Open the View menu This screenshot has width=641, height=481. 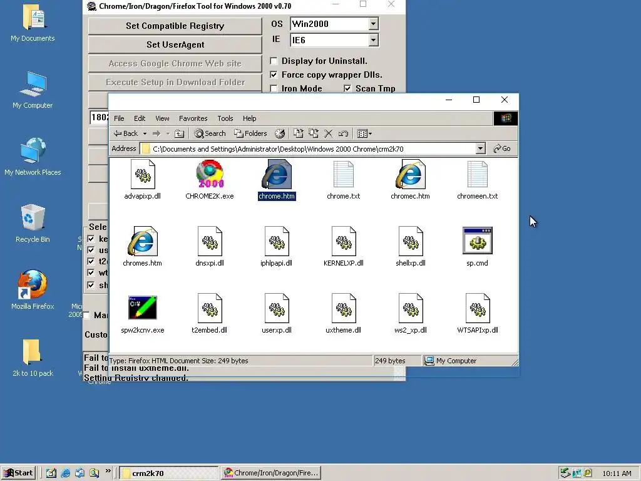[x=162, y=118]
